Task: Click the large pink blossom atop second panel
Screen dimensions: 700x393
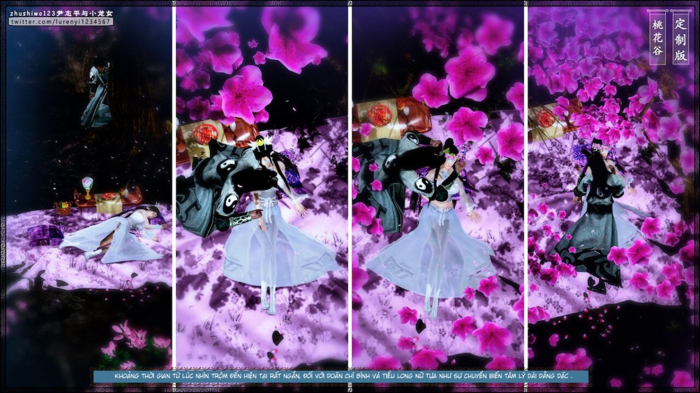Action: (244, 93)
